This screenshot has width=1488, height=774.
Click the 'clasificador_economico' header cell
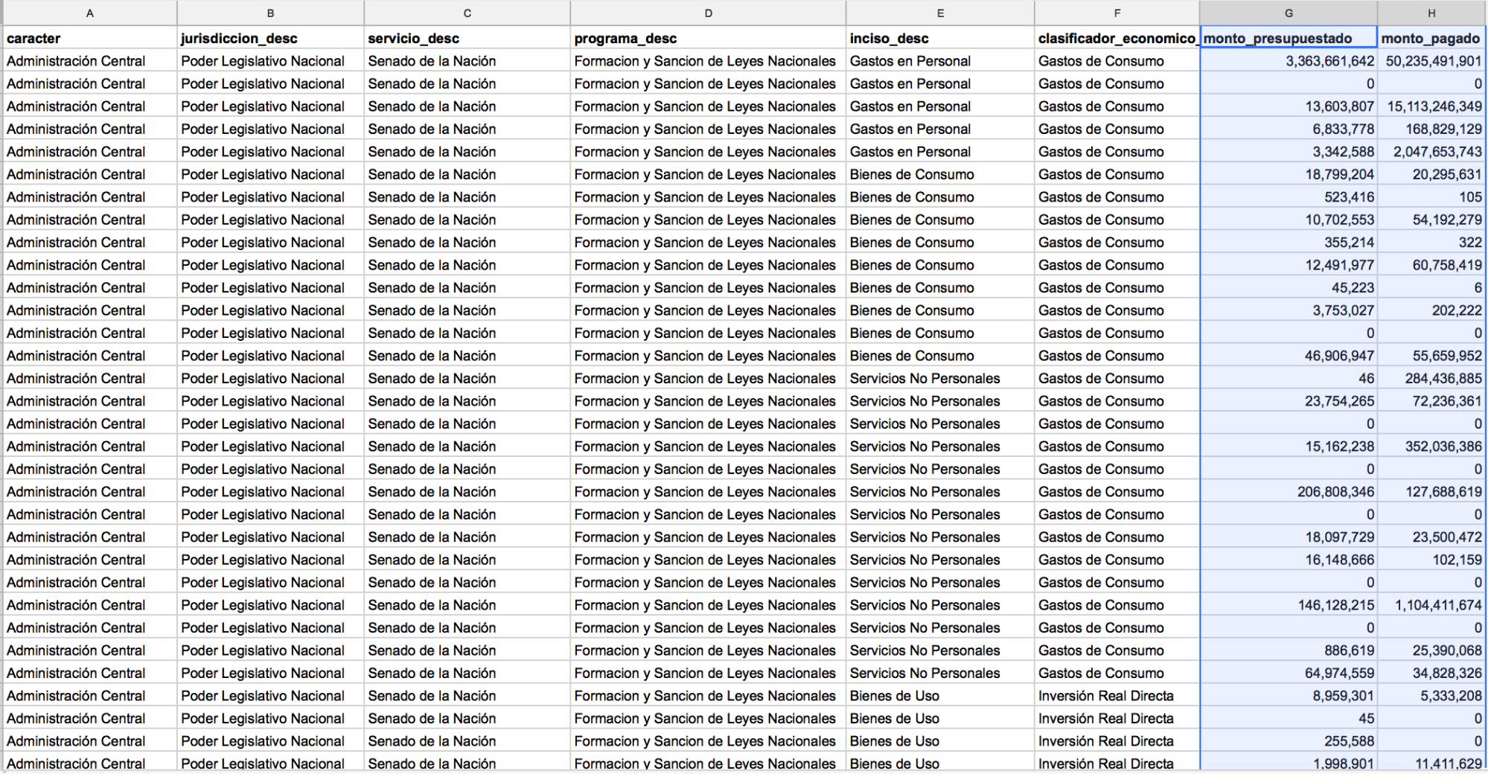[x=1117, y=38]
